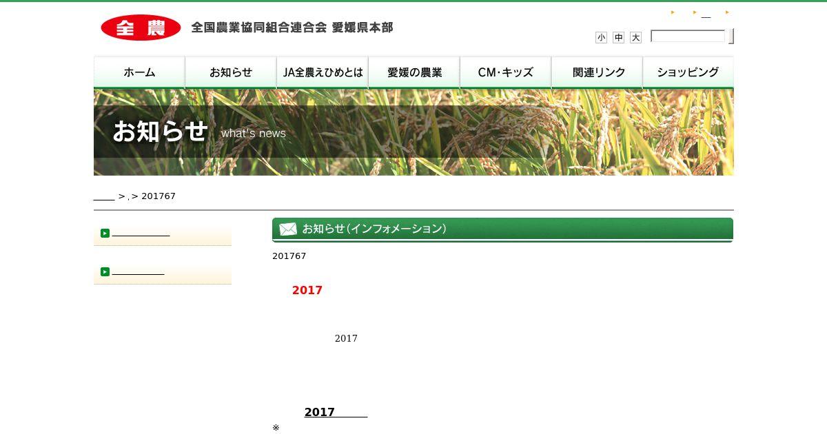Set font size to small (小)
Image resolution: width=827 pixels, height=434 pixels.
point(601,37)
